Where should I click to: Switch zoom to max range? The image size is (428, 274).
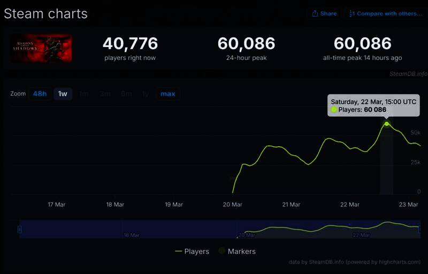167,94
